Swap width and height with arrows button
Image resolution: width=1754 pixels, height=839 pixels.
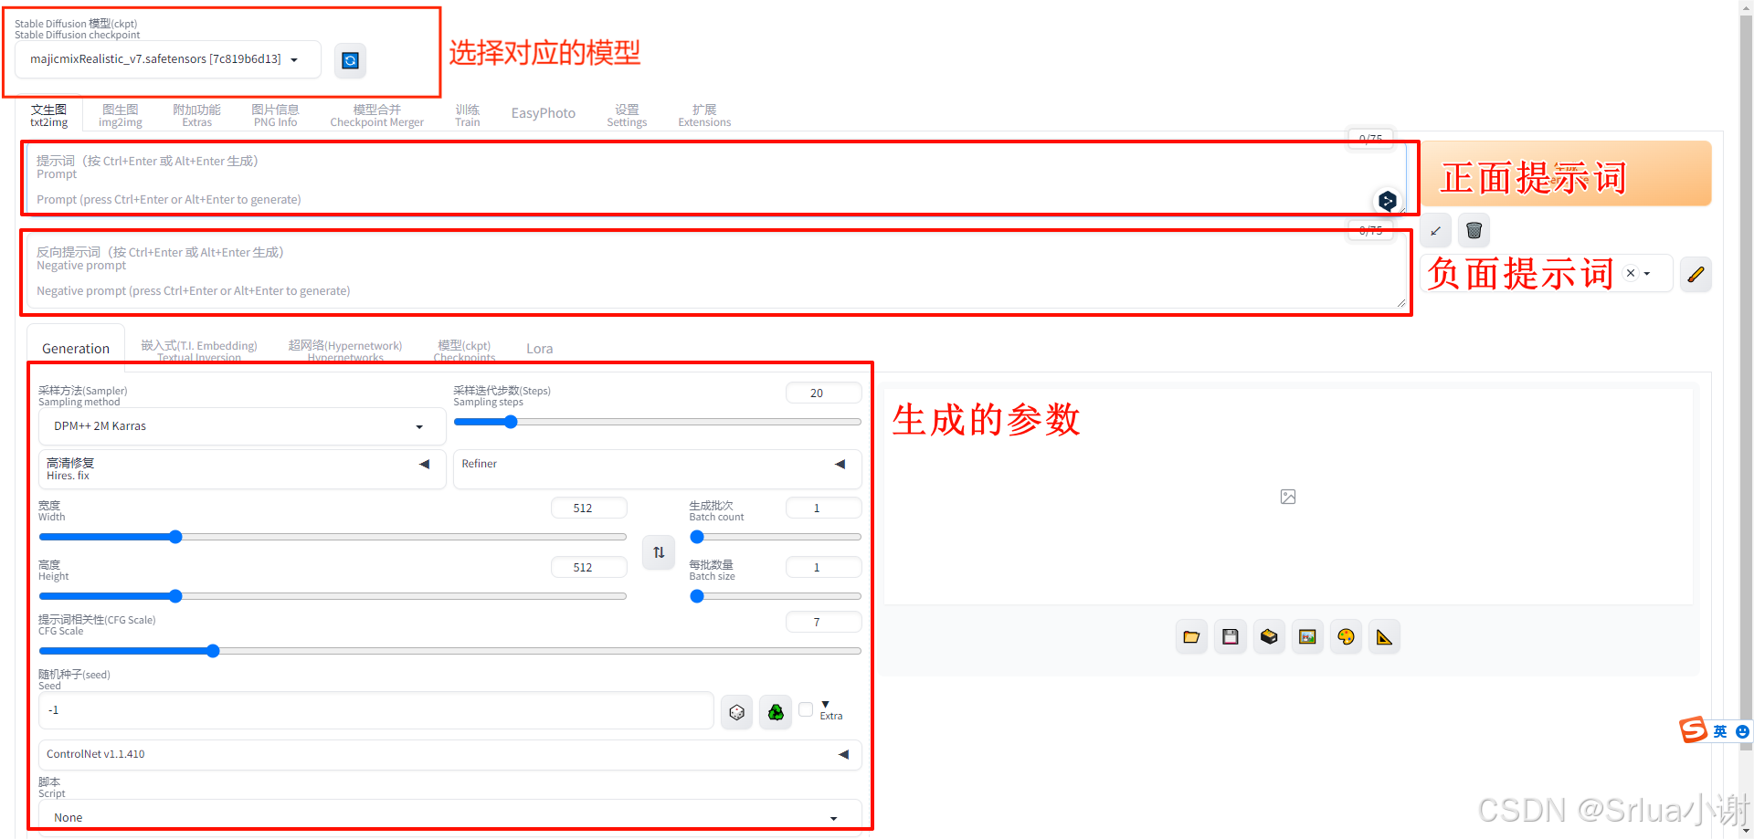coord(659,552)
